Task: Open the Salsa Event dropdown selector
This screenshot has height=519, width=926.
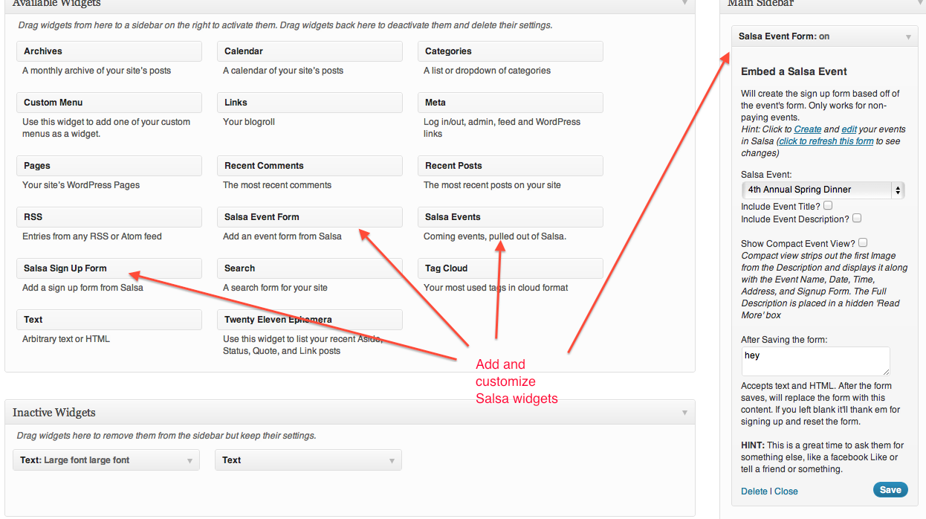Action: point(823,190)
